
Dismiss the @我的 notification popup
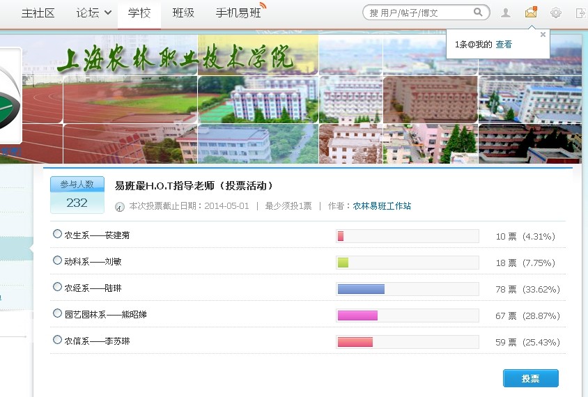543,34
